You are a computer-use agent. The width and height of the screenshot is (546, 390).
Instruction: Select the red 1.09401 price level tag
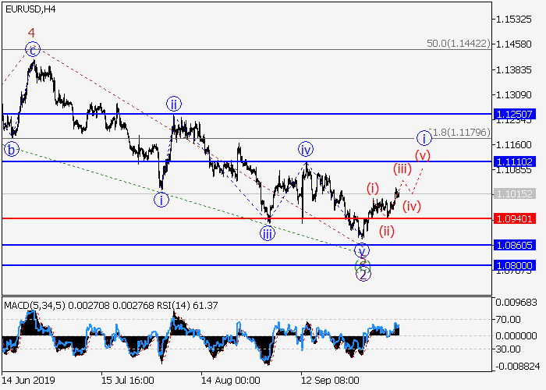pos(514,218)
